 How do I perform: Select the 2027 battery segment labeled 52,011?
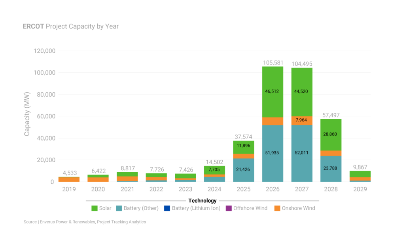(x=302, y=152)
